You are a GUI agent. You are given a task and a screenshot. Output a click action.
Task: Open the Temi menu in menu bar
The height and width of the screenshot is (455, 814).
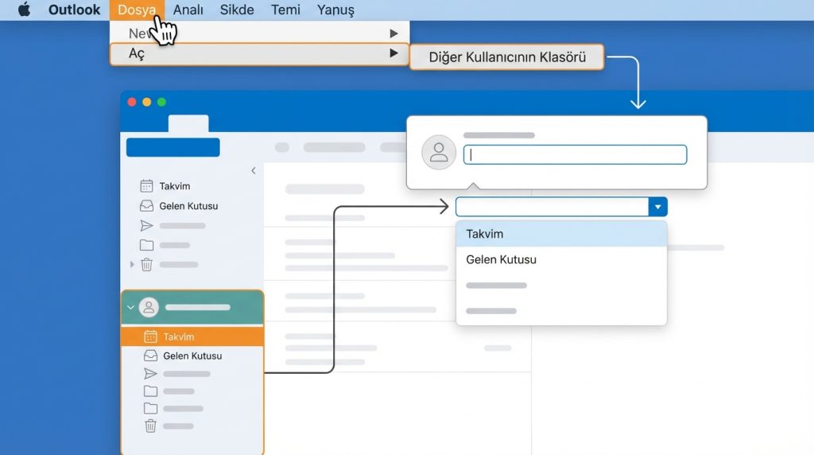285,10
